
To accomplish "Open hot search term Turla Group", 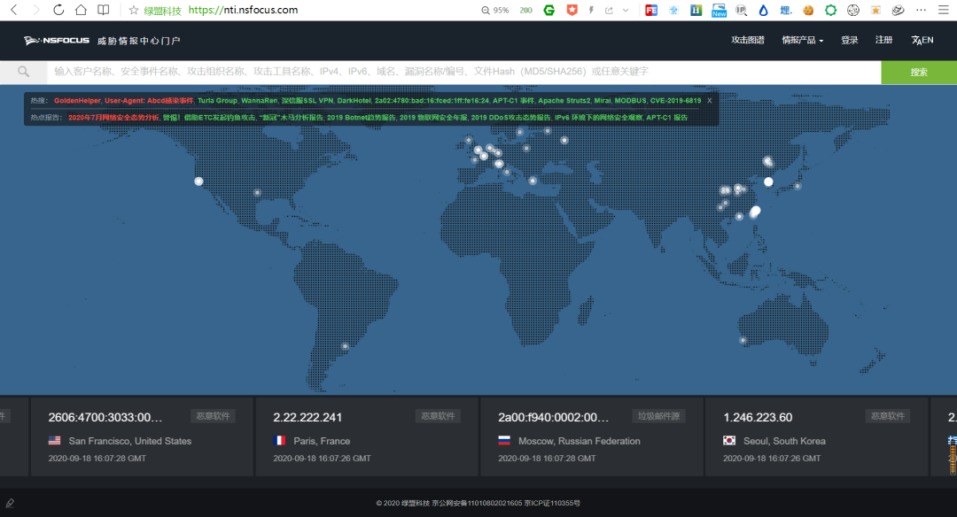I will coord(217,101).
